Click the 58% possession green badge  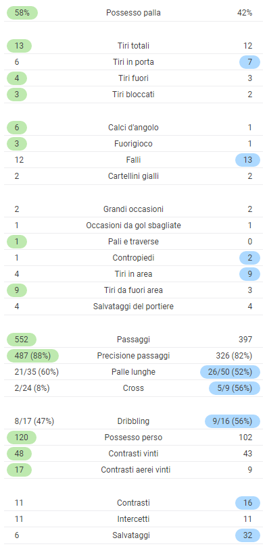(x=22, y=13)
